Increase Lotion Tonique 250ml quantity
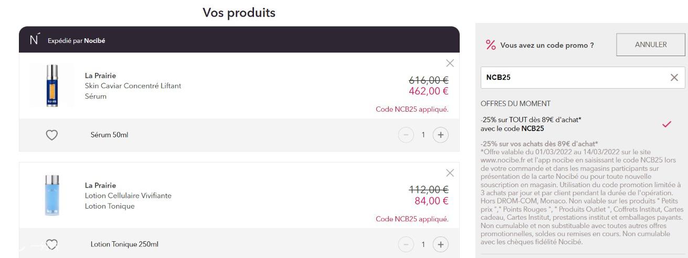Viewport: 688px width, 258px height. coord(441,244)
